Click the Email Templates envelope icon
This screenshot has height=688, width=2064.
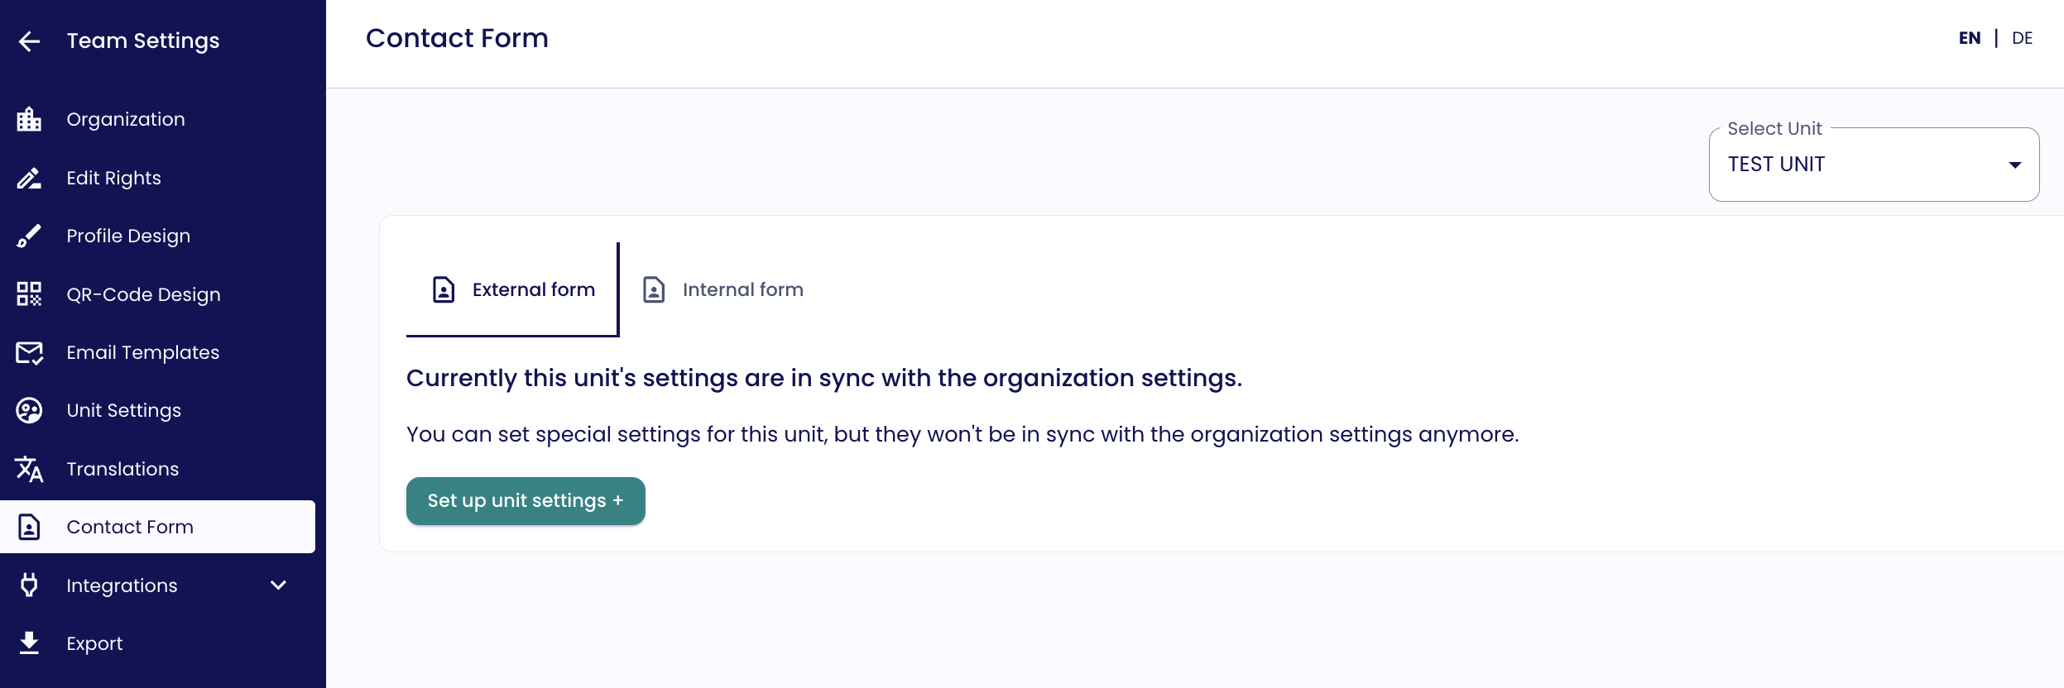click(x=29, y=352)
